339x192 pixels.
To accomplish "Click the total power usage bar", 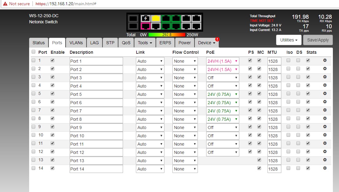I will point(167,35).
